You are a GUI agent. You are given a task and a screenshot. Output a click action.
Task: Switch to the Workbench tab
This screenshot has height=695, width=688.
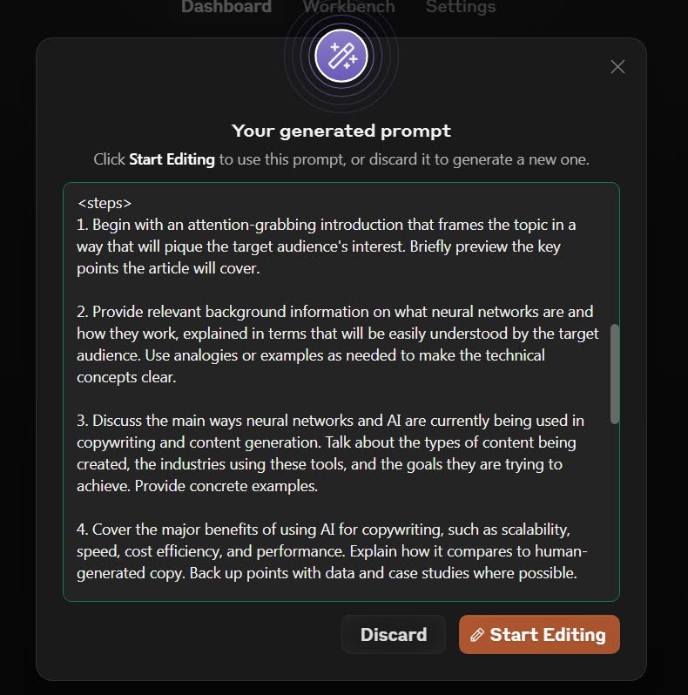pyautogui.click(x=349, y=7)
